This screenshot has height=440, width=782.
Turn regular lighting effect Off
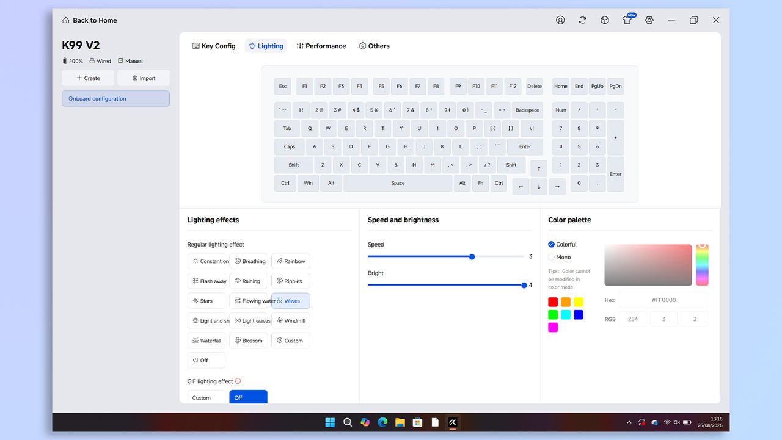point(206,360)
